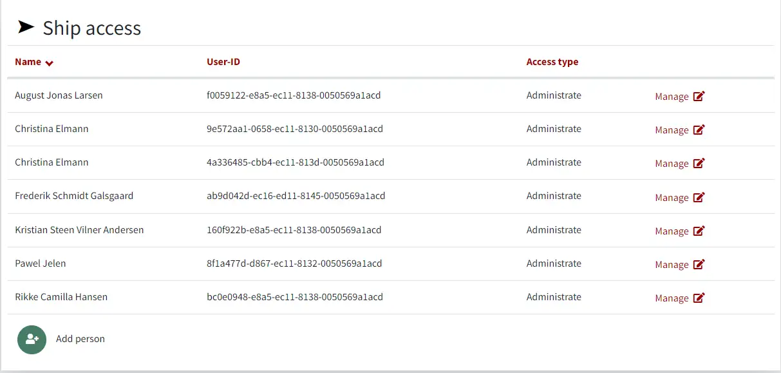Sort by the Name column header
Image resolution: width=781 pixels, height=373 pixels.
tap(28, 62)
